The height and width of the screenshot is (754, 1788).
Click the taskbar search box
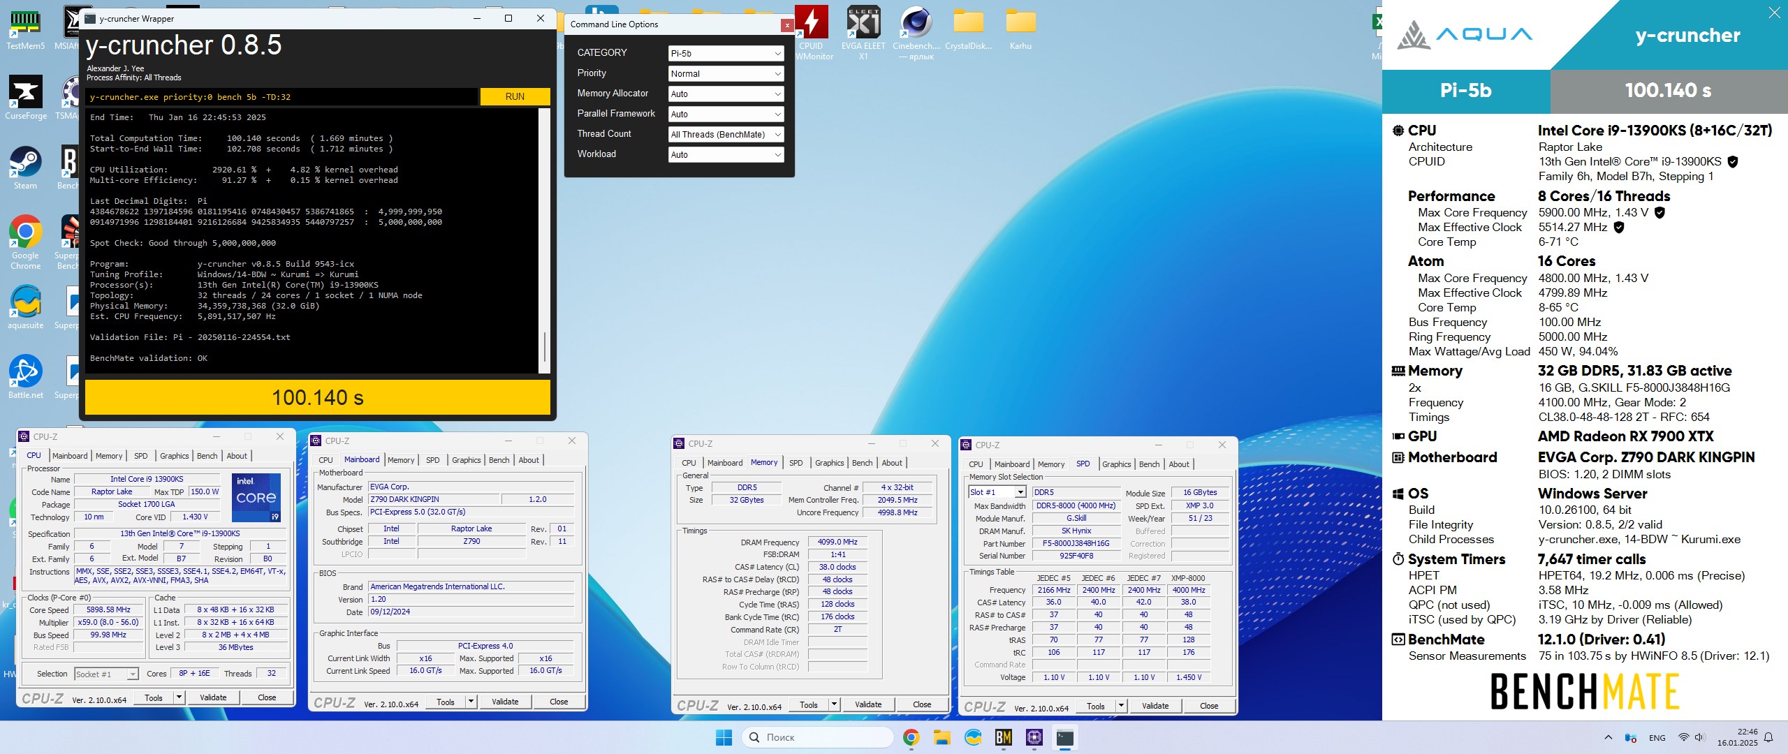pyautogui.click(x=817, y=737)
